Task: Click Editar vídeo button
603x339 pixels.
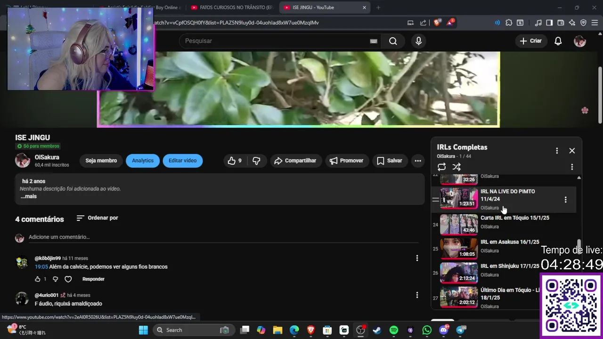Action: click(183, 161)
